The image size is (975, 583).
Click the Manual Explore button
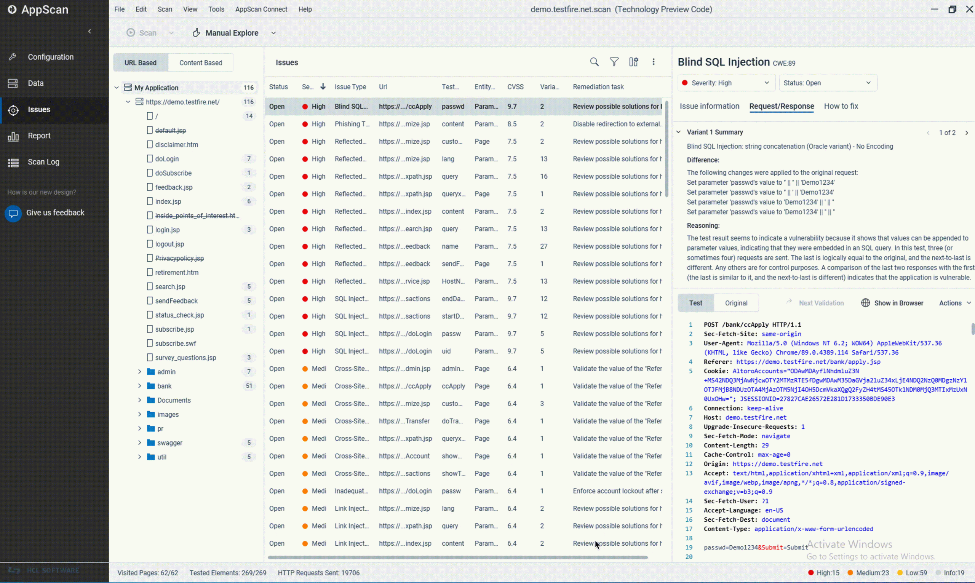tap(232, 33)
